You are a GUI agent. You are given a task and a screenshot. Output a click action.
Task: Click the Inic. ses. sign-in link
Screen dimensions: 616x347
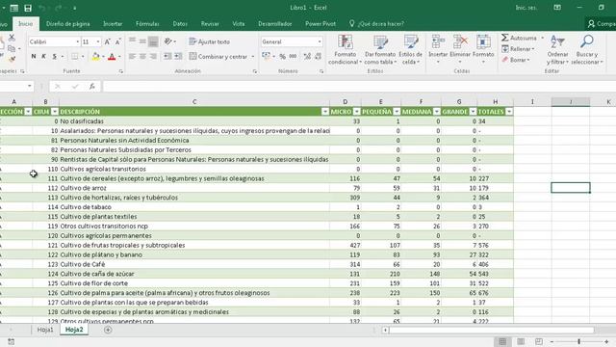pos(526,8)
